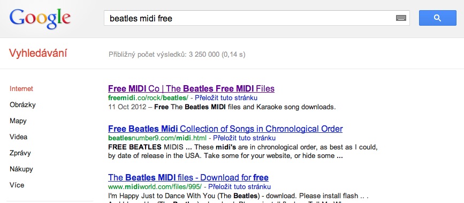Click the freemidi.co/rock/beatles/ green URL
The image size is (464, 203).
(x=148, y=98)
